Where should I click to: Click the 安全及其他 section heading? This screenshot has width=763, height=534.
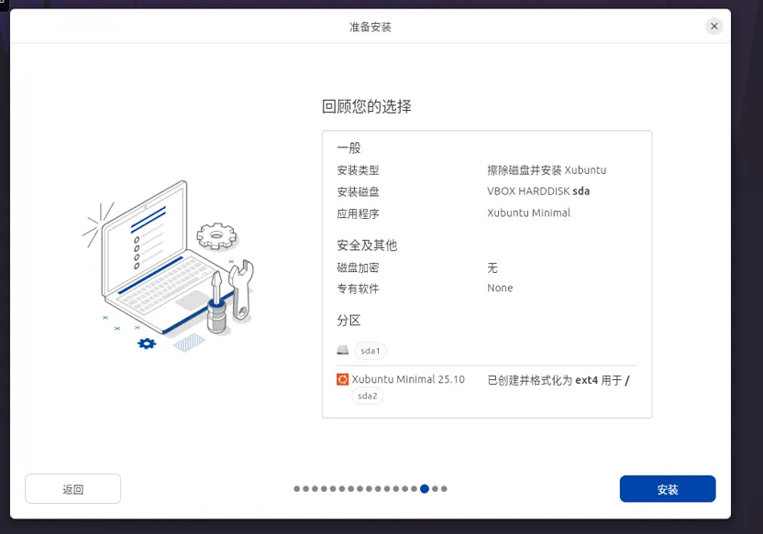click(367, 245)
